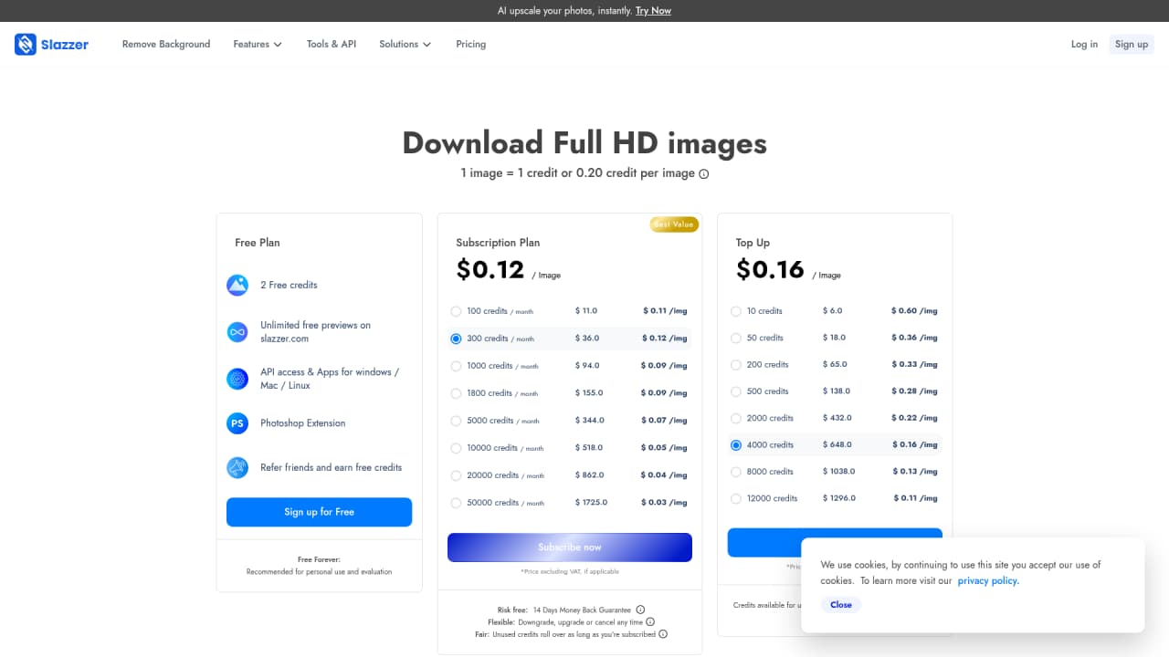
Task: Expand the Solutions dropdown menu
Action: tap(405, 44)
